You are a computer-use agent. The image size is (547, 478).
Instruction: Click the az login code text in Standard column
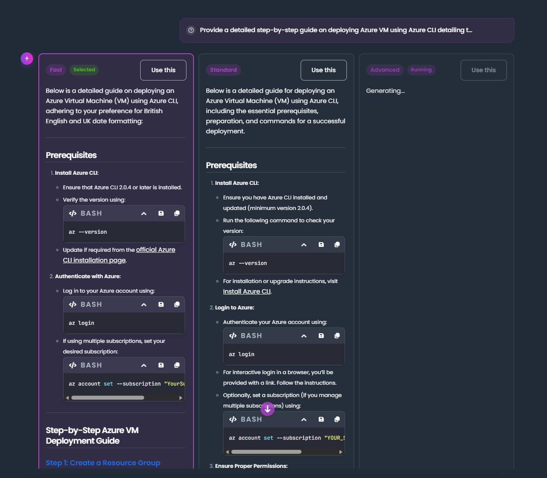pyautogui.click(x=242, y=354)
